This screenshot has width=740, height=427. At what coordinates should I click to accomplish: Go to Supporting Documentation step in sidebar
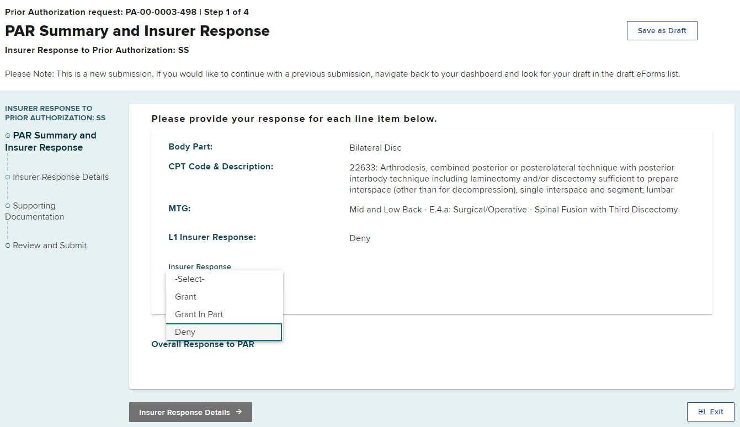pos(34,211)
